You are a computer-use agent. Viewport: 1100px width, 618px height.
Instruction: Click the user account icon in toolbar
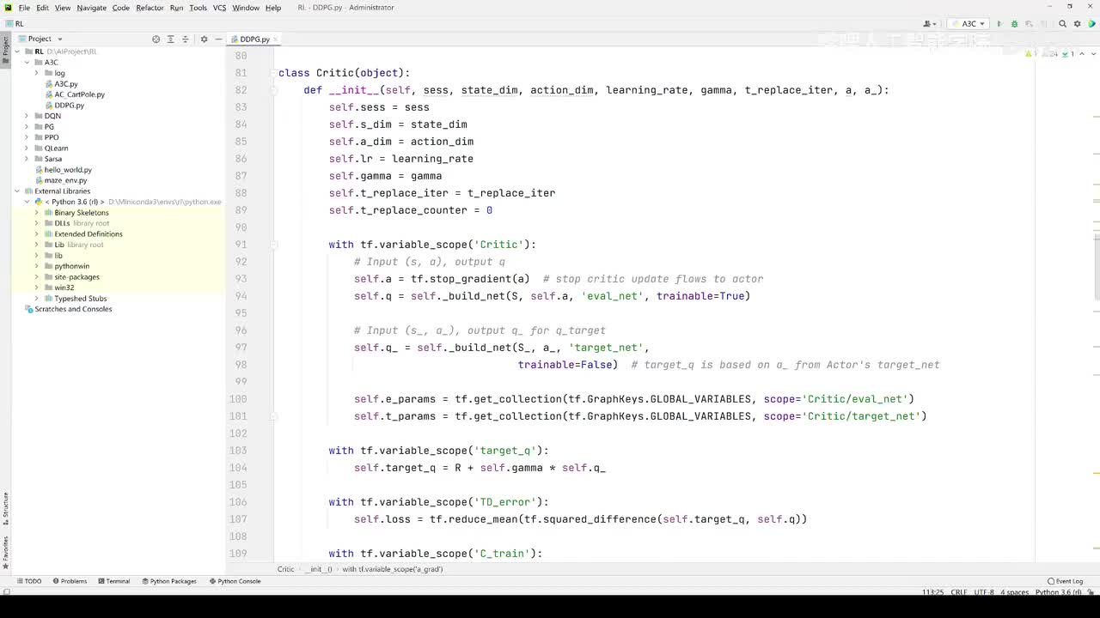[929, 24]
